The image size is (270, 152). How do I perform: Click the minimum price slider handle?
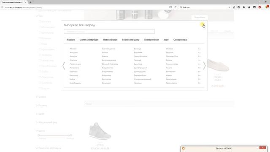(x=39, y=135)
